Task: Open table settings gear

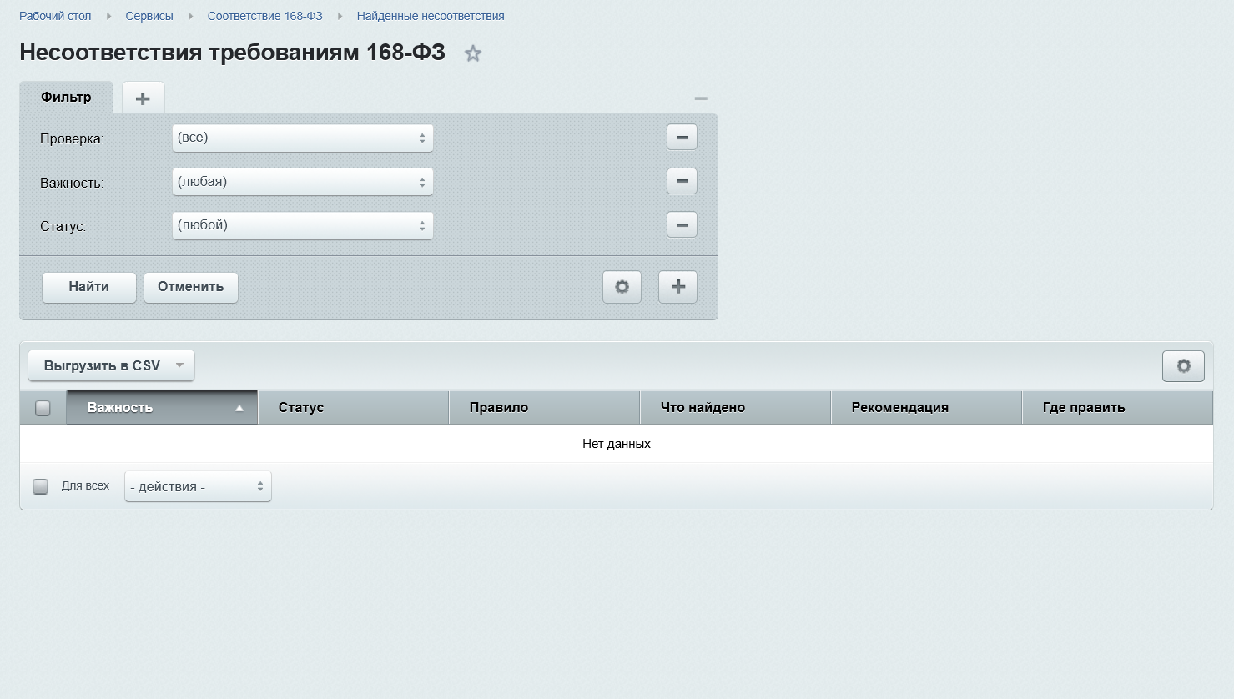Action: [1183, 365]
